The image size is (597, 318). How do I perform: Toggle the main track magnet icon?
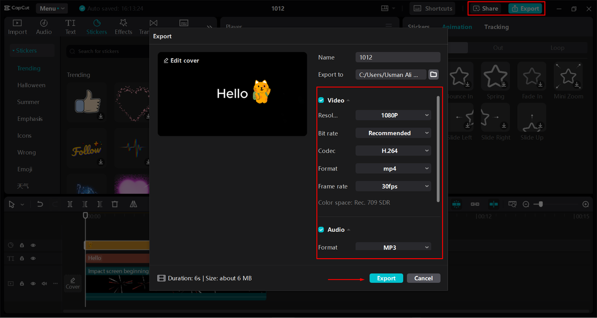click(x=456, y=204)
